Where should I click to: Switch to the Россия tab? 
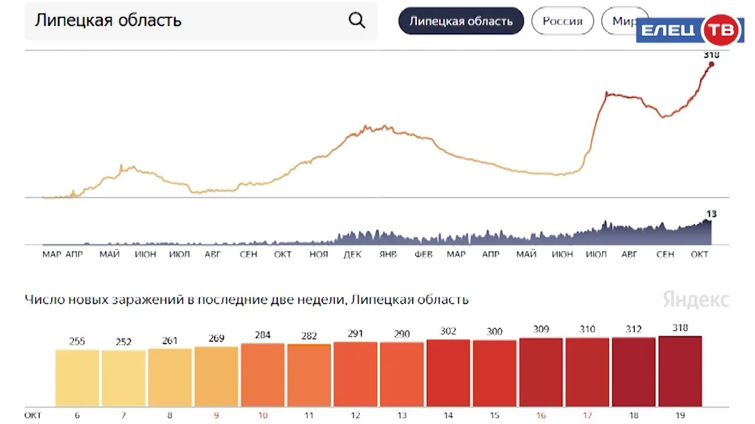click(x=563, y=21)
